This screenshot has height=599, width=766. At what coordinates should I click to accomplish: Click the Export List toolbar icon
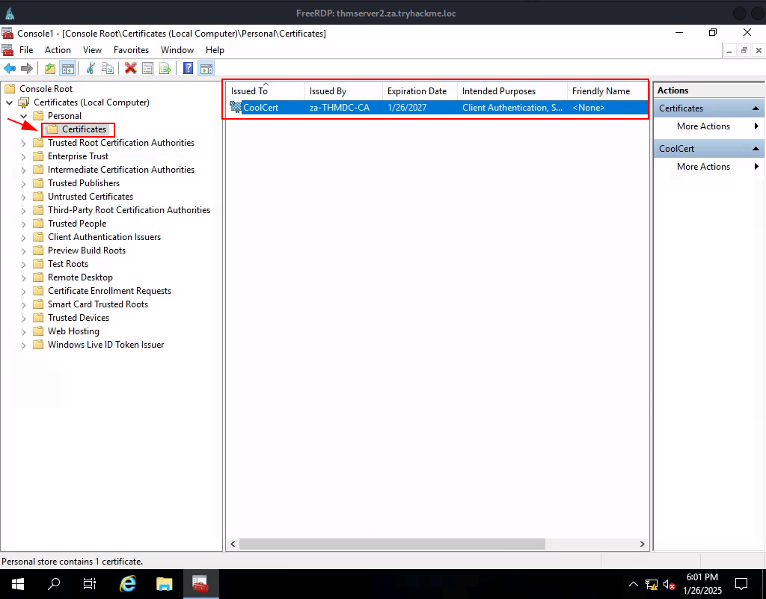[165, 68]
